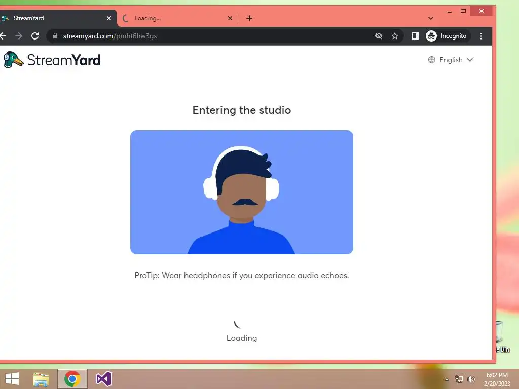The image size is (519, 389).
Task: Click the streamyard.com address bar
Action: tap(212, 36)
